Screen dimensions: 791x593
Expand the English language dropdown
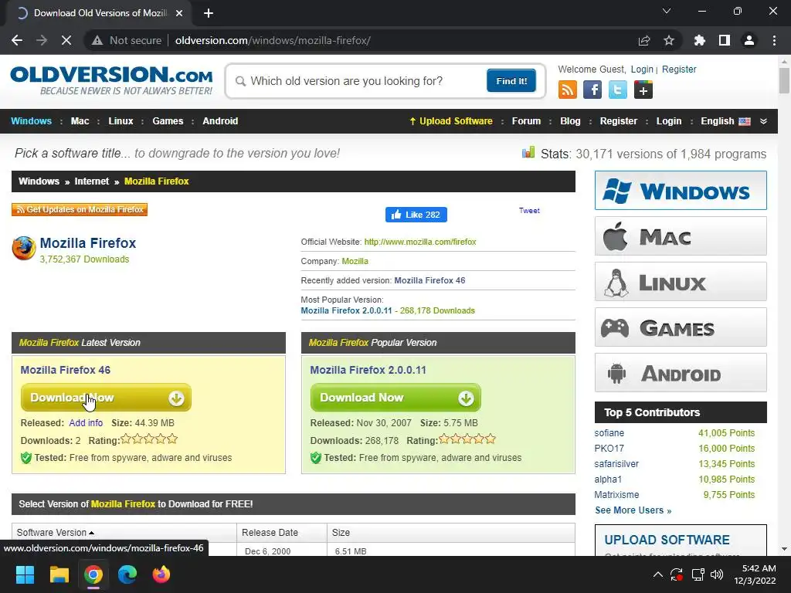(x=725, y=121)
